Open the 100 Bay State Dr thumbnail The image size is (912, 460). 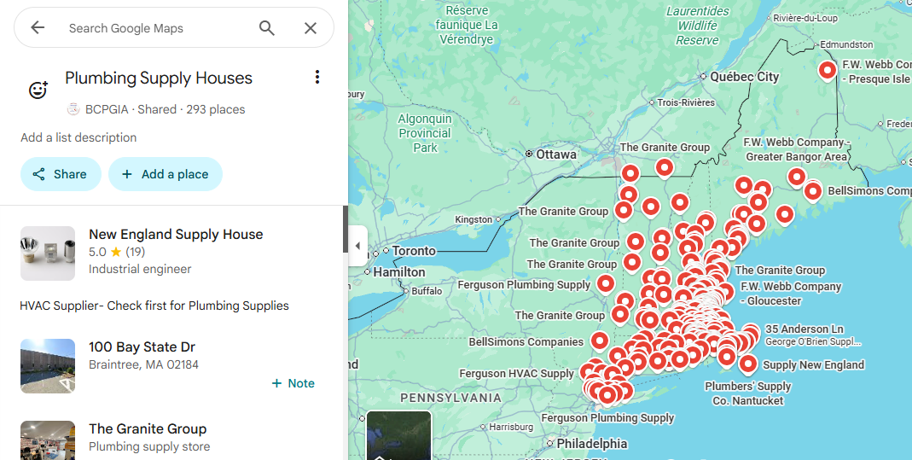coord(48,366)
